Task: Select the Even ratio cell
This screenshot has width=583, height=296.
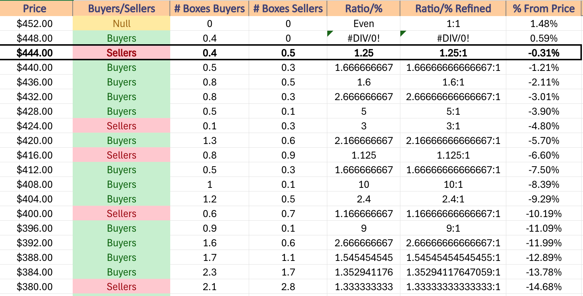Action: pyautogui.click(x=364, y=23)
